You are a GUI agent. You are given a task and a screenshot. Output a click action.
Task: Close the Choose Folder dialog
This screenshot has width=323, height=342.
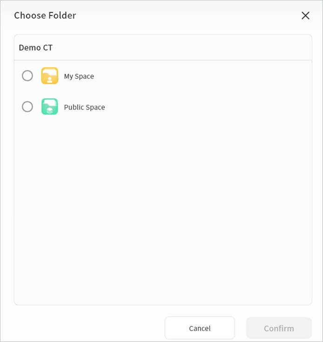pyautogui.click(x=305, y=15)
